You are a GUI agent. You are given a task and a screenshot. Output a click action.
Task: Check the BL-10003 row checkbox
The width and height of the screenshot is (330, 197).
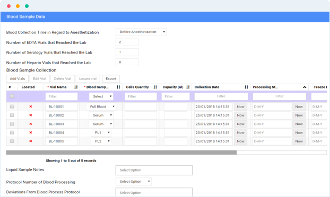click(x=12, y=124)
